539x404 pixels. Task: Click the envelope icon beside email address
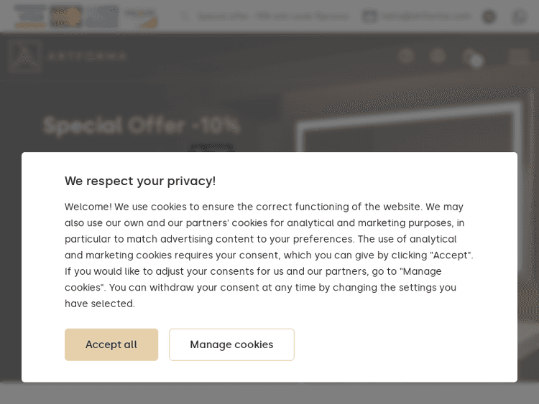point(369,16)
